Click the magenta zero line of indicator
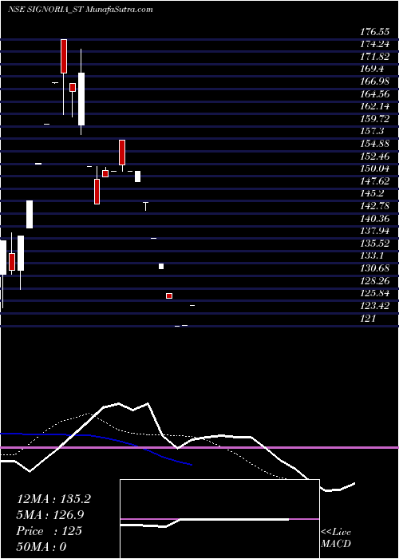 (x=199, y=447)
